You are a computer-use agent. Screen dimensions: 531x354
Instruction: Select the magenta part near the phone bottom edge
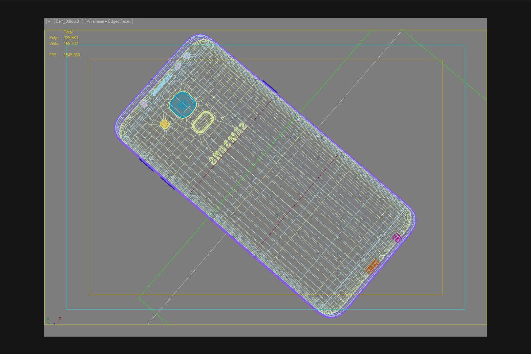tap(396, 237)
